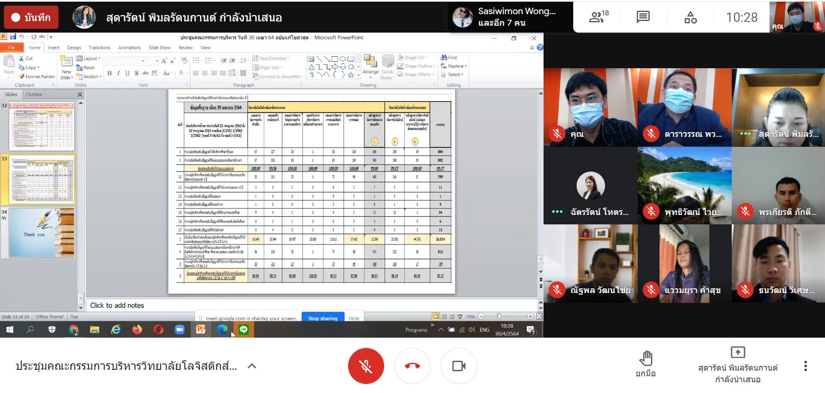Toggle the microphone mute button
Viewport: 825px width, 393px height.
(x=366, y=366)
